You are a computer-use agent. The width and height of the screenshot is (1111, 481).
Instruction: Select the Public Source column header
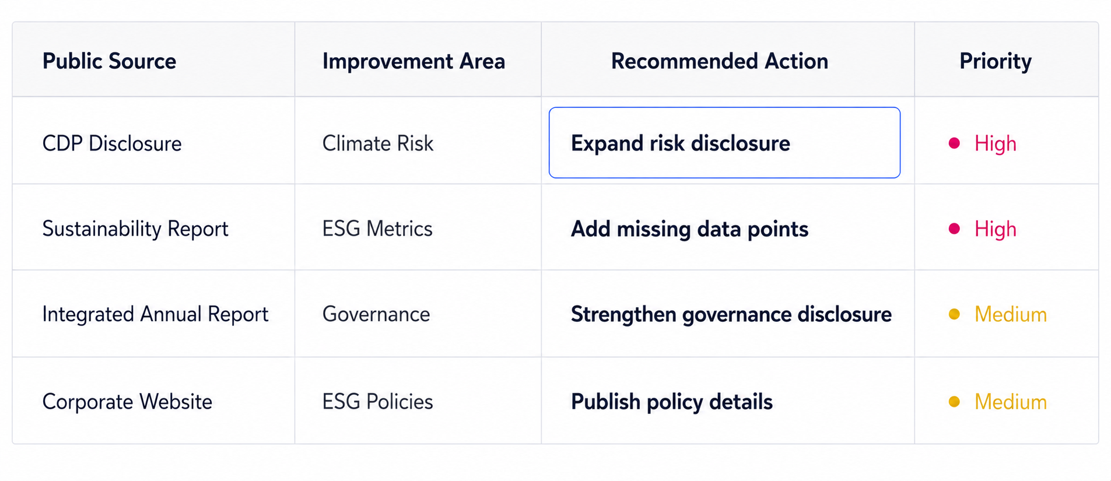click(109, 61)
